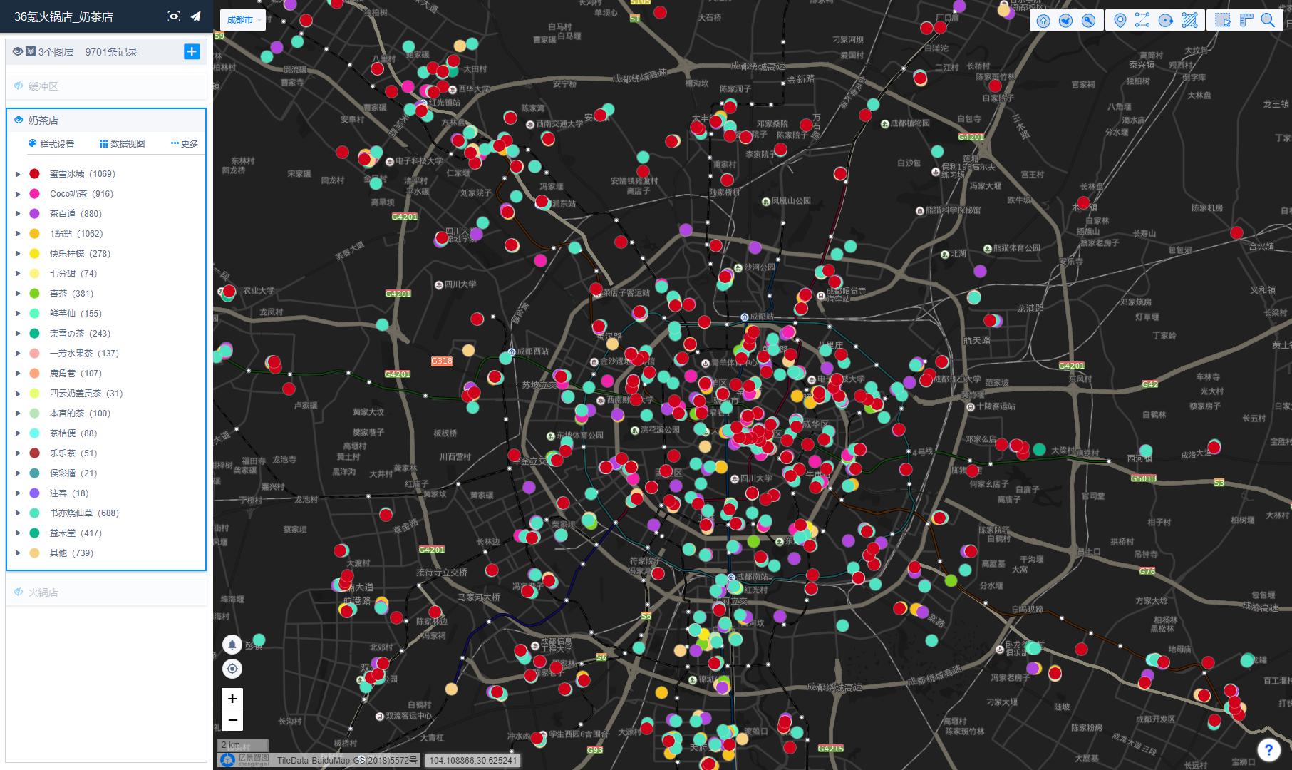Viewport: 1292px width, 770px height.
Task: Click 9701条记录 record count text
Action: 111,52
